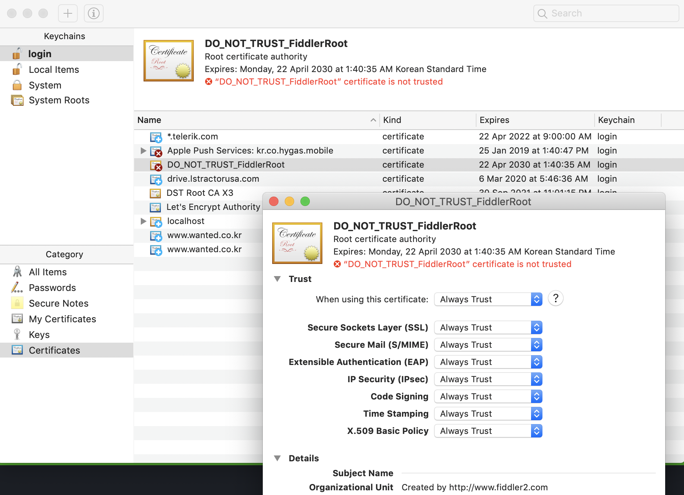Select the Let's Encrypt Authority row

pyautogui.click(x=198, y=207)
